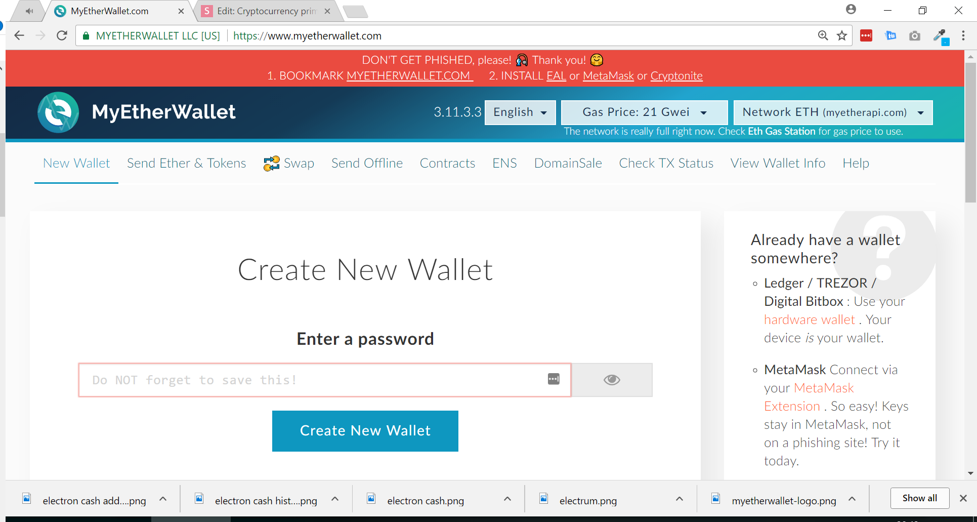Screen dimensions: 977x522
Task: Click the red password manager extension icon
Action: point(866,35)
